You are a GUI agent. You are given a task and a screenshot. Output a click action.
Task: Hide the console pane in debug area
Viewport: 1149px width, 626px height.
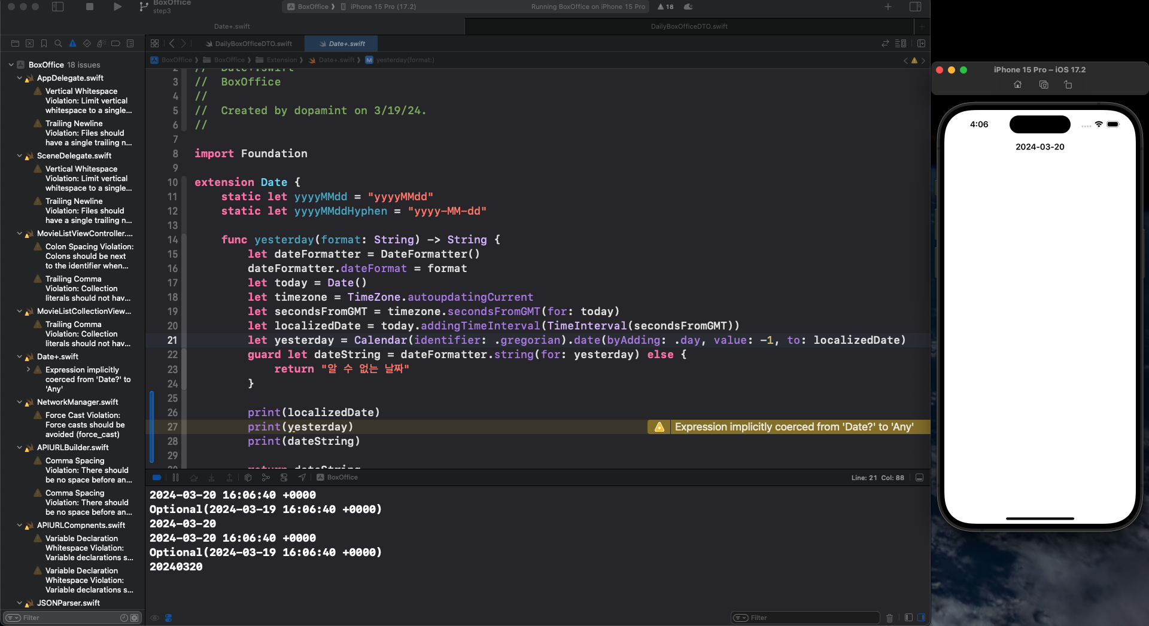click(921, 618)
